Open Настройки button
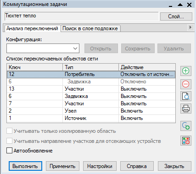 pyautogui.click(x=100, y=166)
